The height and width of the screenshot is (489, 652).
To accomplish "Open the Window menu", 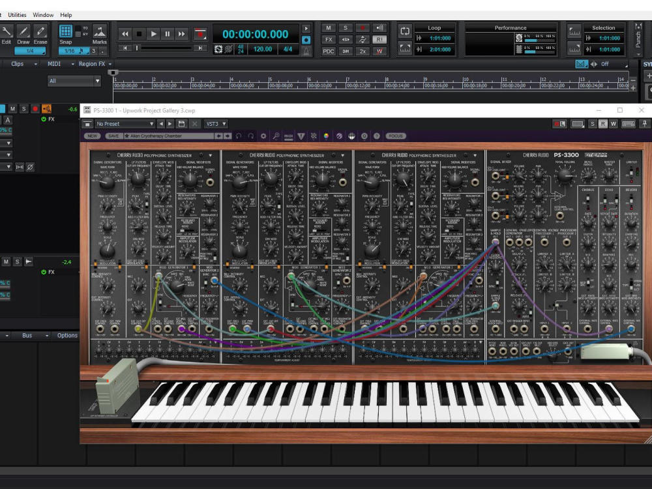I will point(43,15).
